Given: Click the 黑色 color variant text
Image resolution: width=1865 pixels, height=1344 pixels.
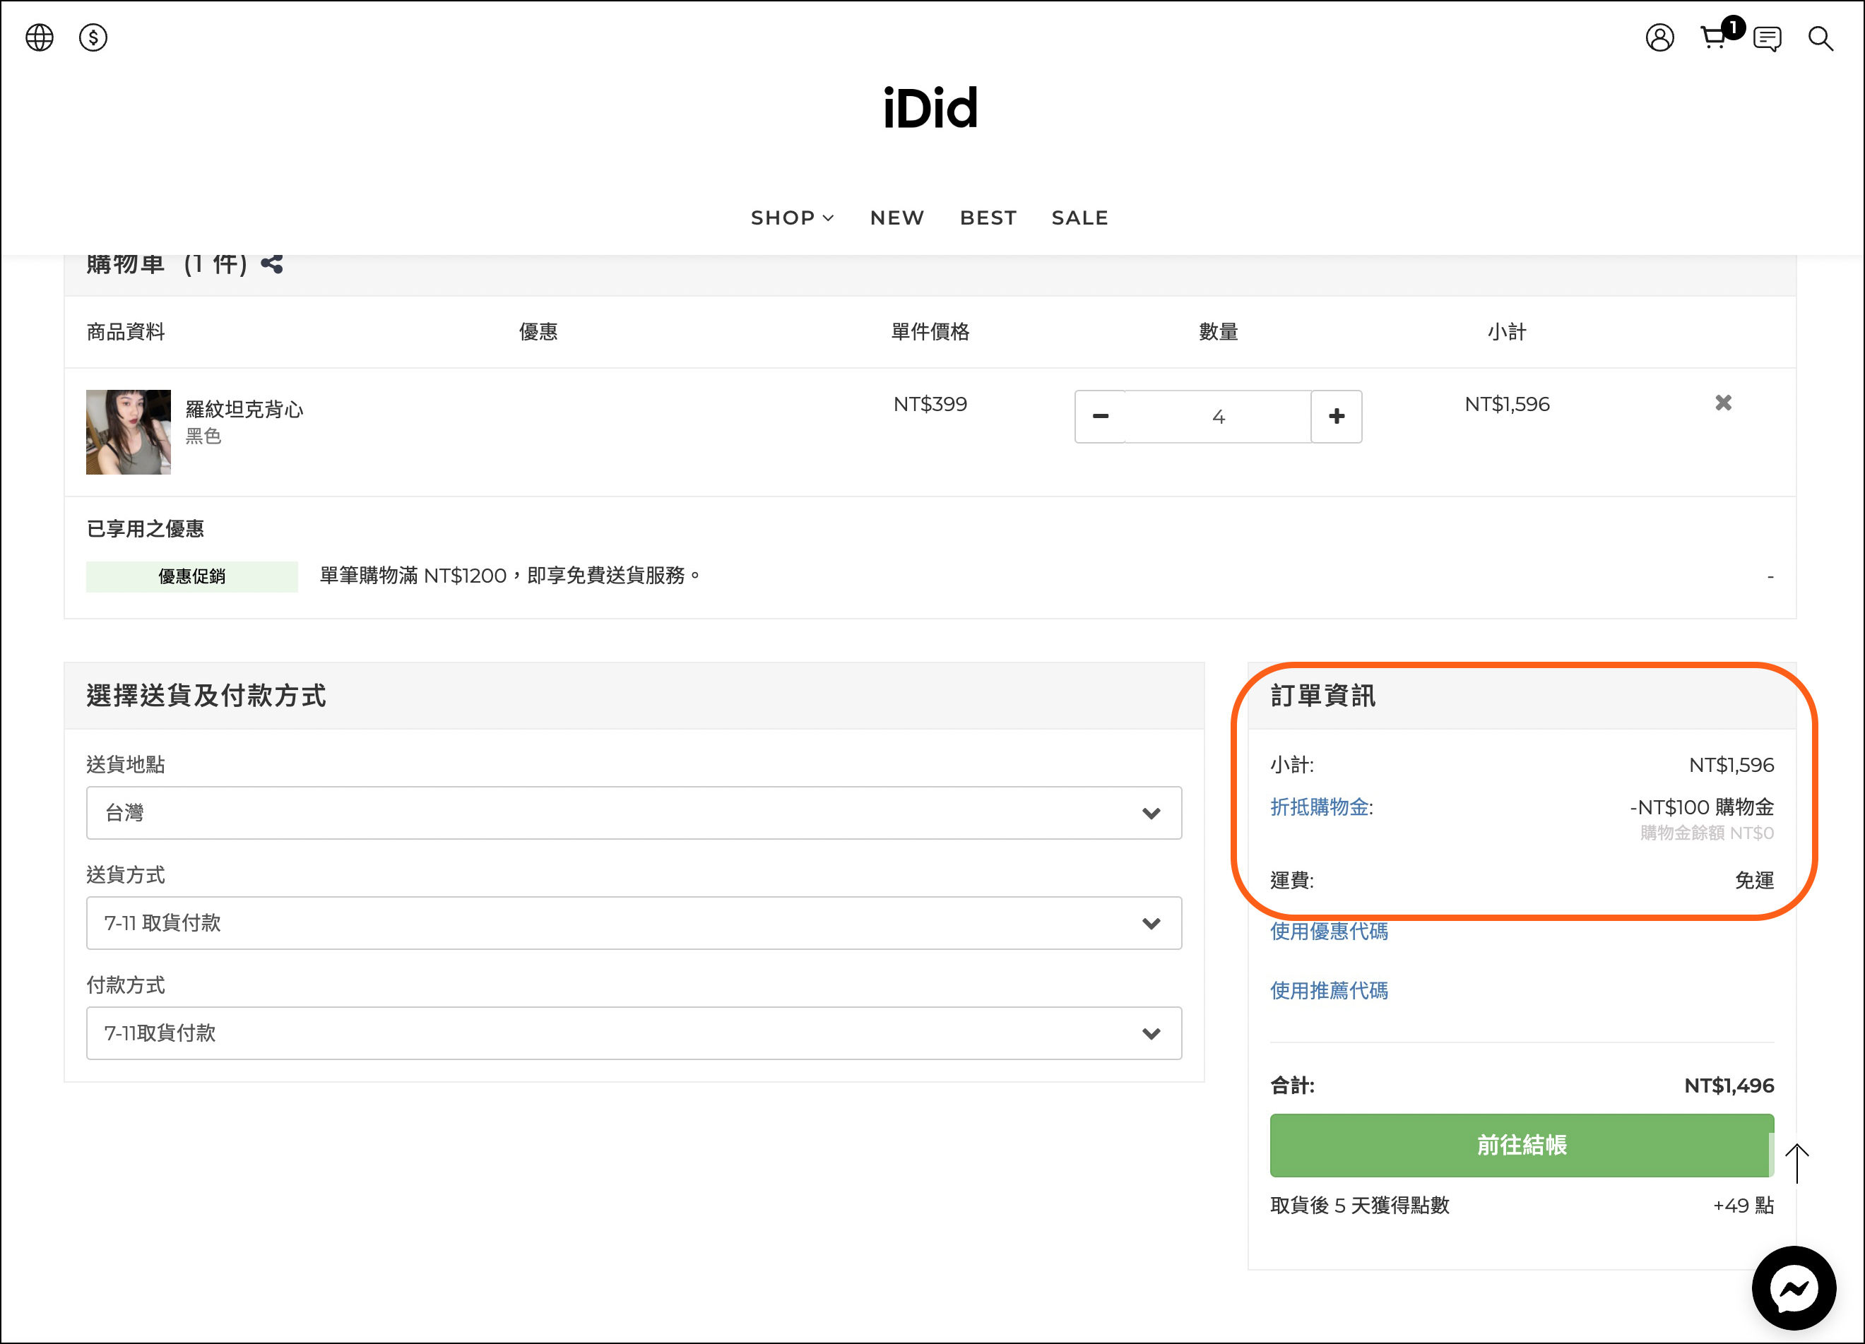Looking at the screenshot, I should point(203,436).
